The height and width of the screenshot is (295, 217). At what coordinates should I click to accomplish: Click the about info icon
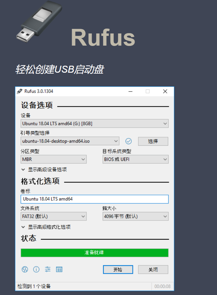pyautogui.click(x=36, y=269)
